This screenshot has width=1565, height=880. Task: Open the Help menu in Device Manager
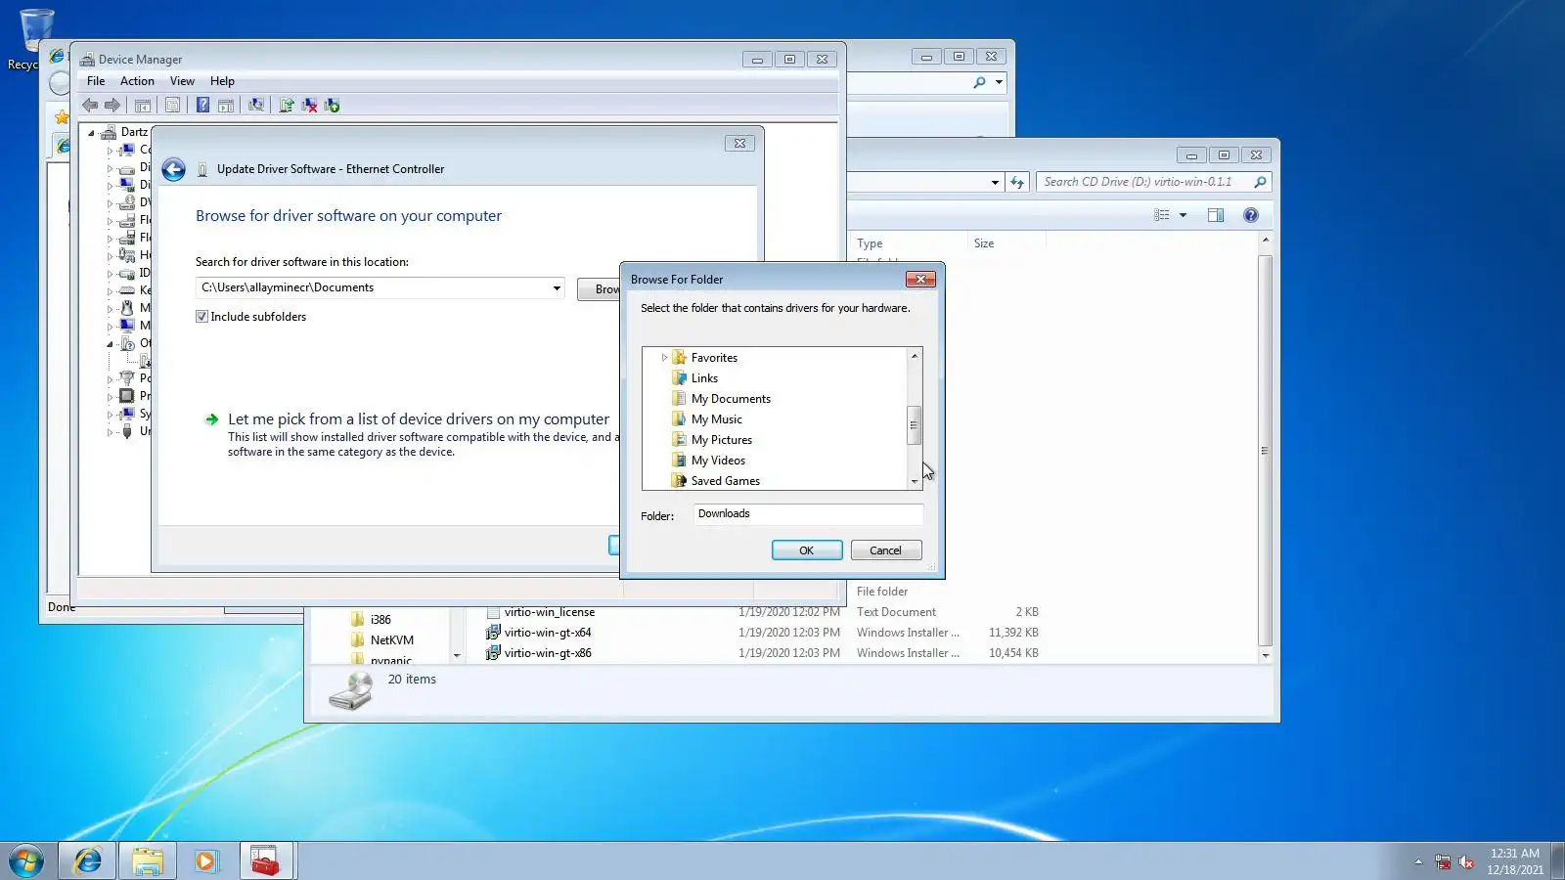(x=222, y=81)
